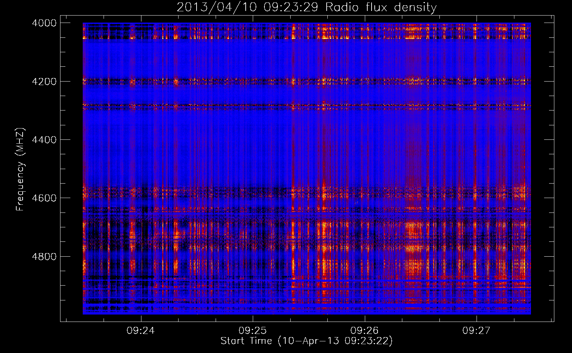This screenshot has height=353, width=572.
Task: Click the '09:26' time axis label
Action: click(364, 330)
